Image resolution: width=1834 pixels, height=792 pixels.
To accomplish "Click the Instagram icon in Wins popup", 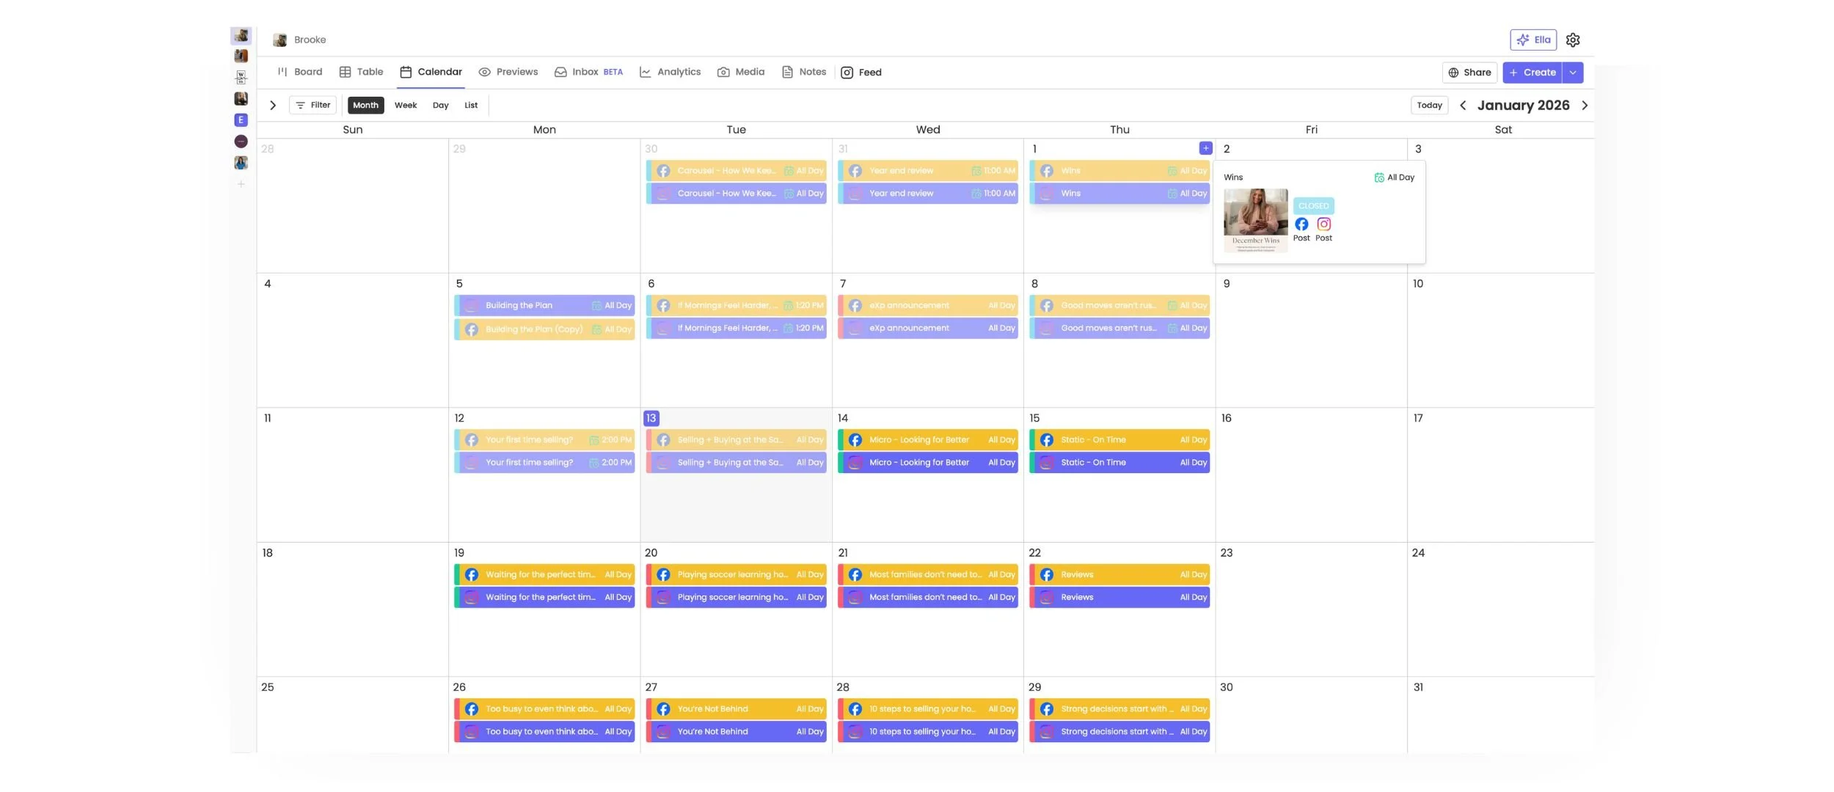I will 1323,224.
